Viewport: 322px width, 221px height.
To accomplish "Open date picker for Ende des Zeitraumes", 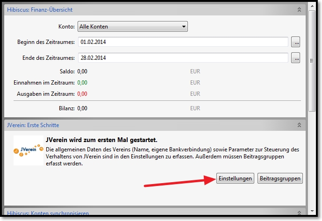I will (x=295, y=58).
